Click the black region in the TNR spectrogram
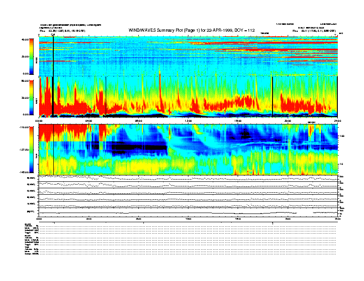 139,147
